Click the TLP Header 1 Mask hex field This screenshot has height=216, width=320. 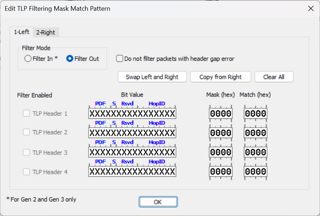[x=221, y=113]
